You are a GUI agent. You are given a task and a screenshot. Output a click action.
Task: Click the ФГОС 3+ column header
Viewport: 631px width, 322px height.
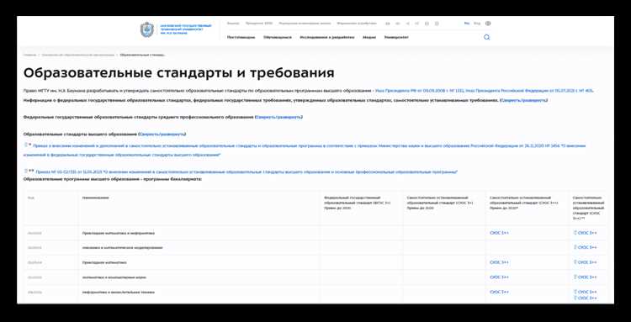point(358,203)
